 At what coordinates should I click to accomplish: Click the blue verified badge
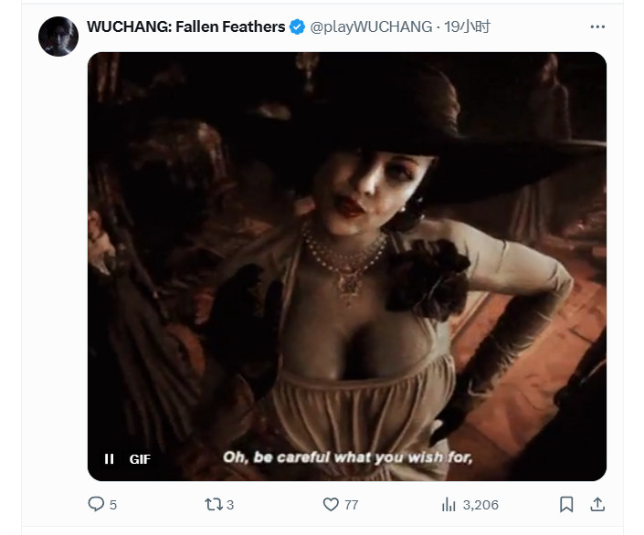(298, 27)
